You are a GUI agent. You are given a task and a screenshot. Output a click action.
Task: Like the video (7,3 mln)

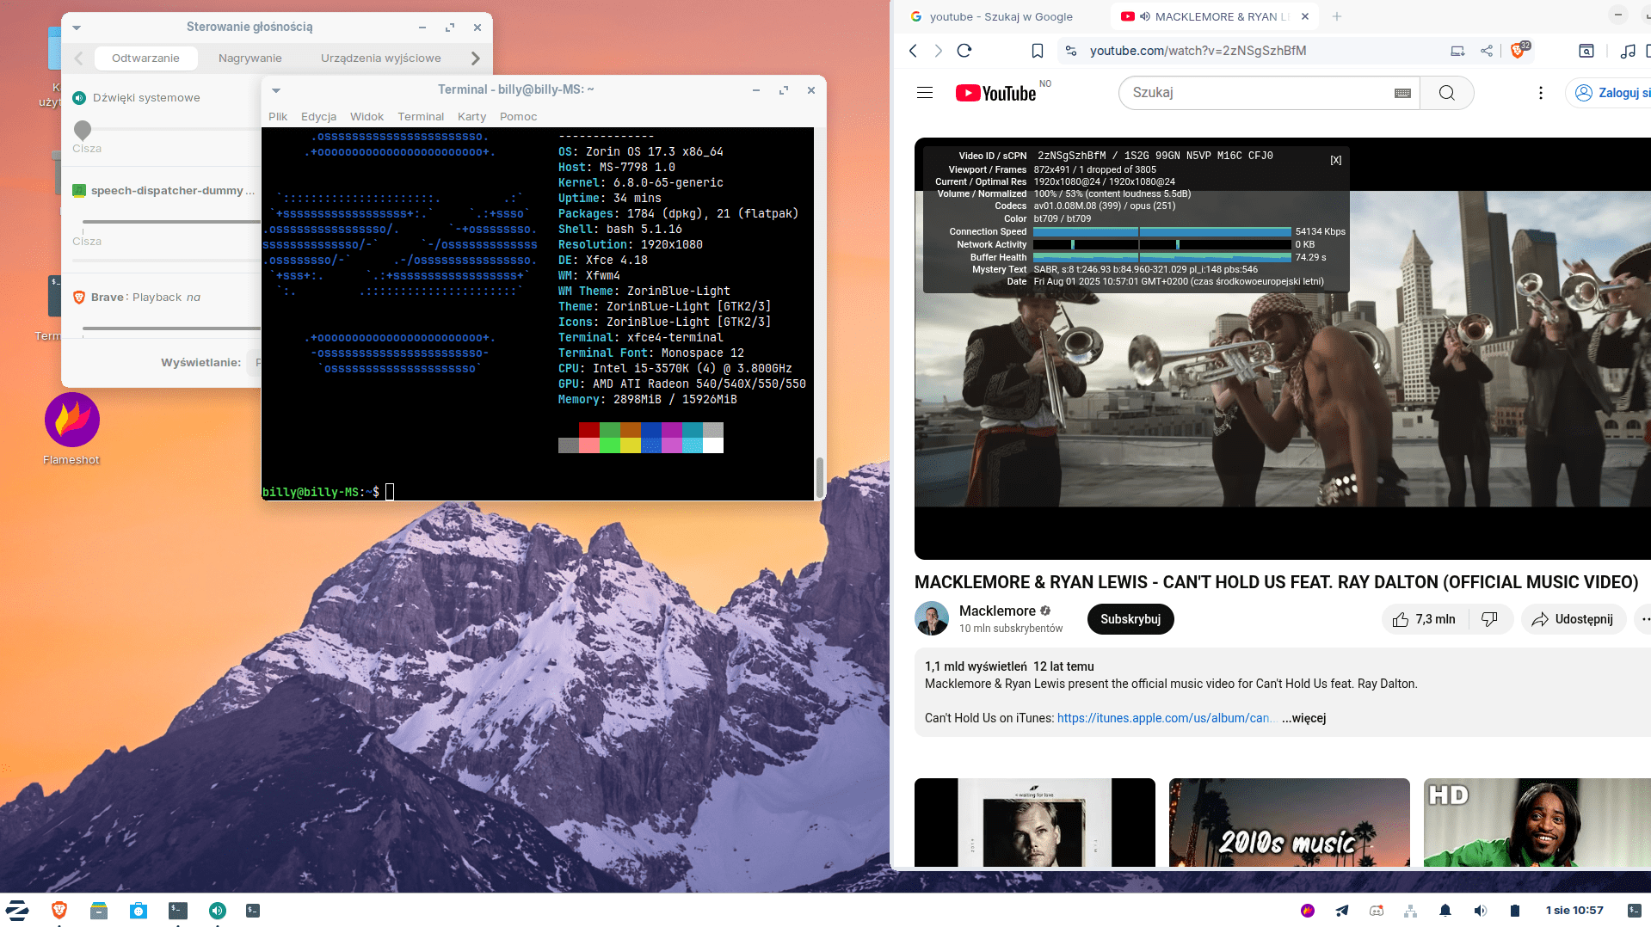click(1425, 619)
